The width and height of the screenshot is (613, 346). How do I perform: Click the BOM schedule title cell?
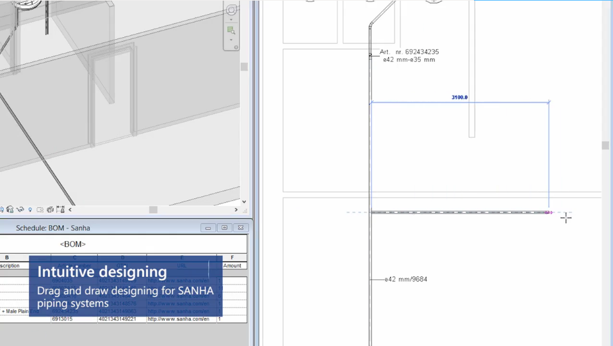pos(72,244)
